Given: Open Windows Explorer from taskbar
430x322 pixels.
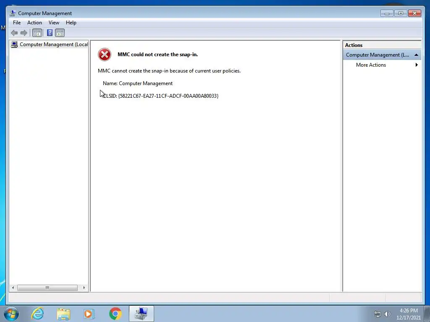Looking at the screenshot, I should 63,314.
